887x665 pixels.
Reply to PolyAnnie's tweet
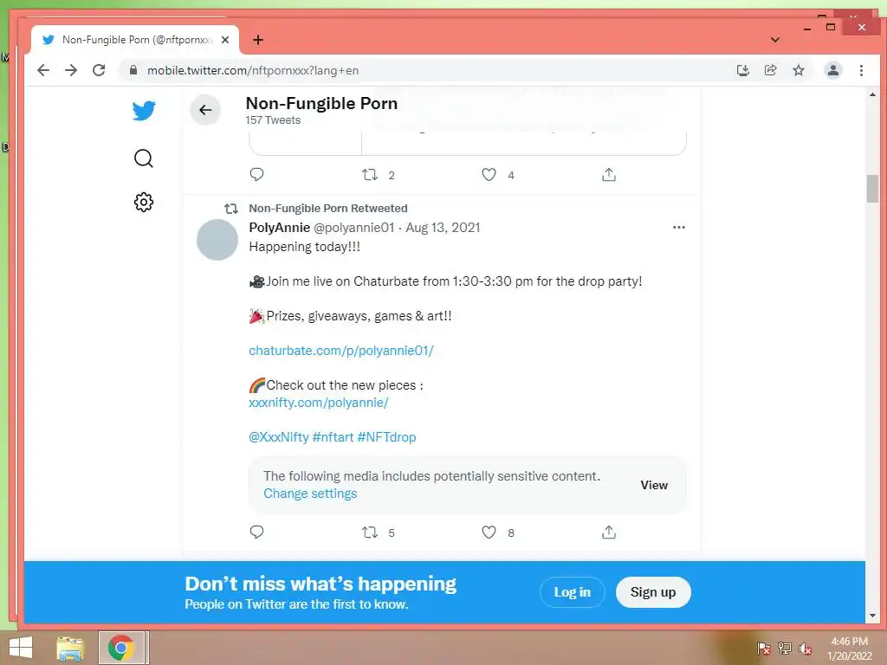[x=256, y=533]
